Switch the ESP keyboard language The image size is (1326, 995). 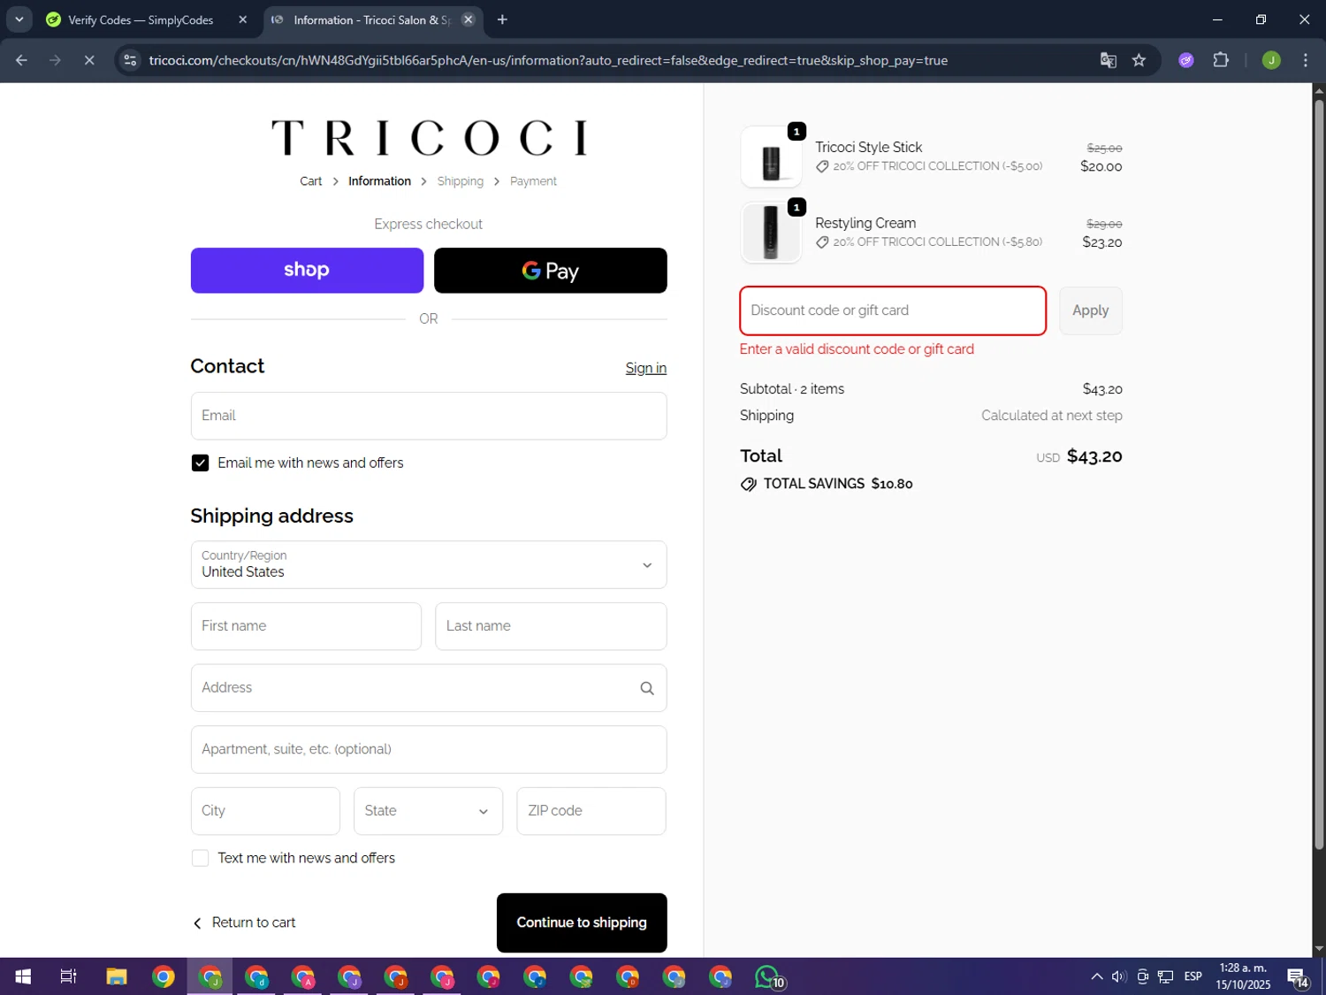point(1193,976)
